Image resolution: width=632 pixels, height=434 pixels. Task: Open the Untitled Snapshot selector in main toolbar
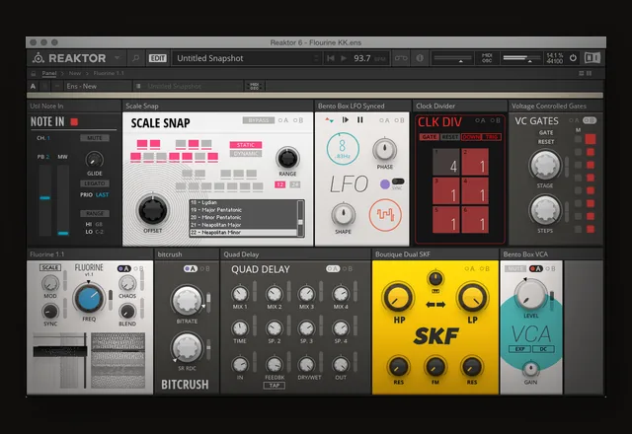(246, 58)
